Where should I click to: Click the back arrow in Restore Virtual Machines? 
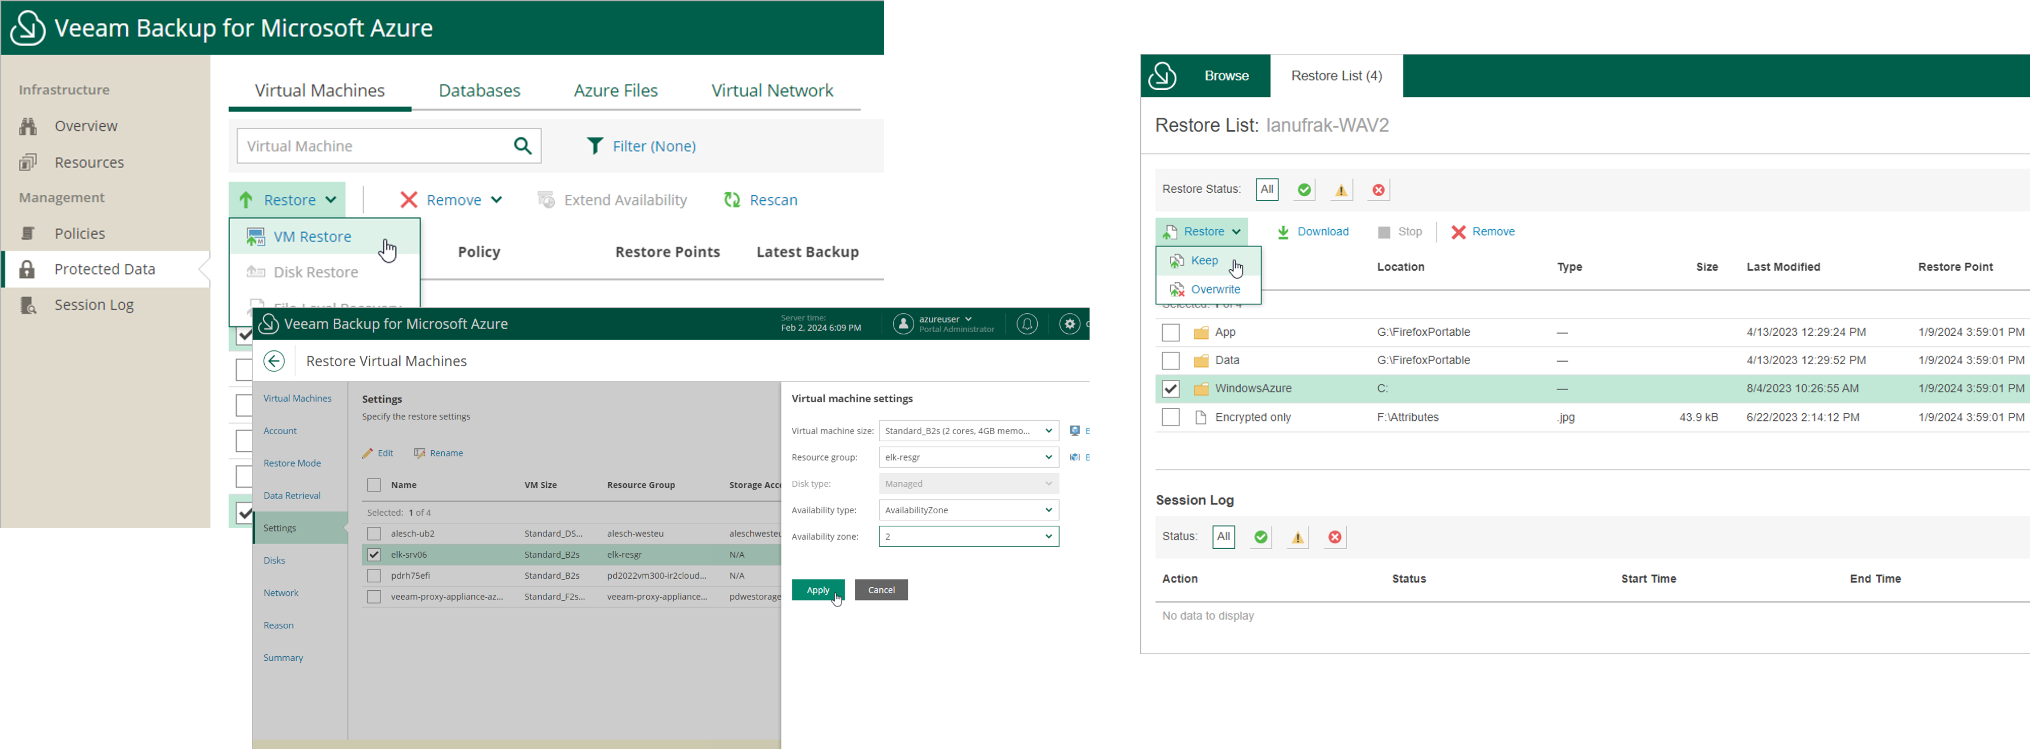pos(273,361)
